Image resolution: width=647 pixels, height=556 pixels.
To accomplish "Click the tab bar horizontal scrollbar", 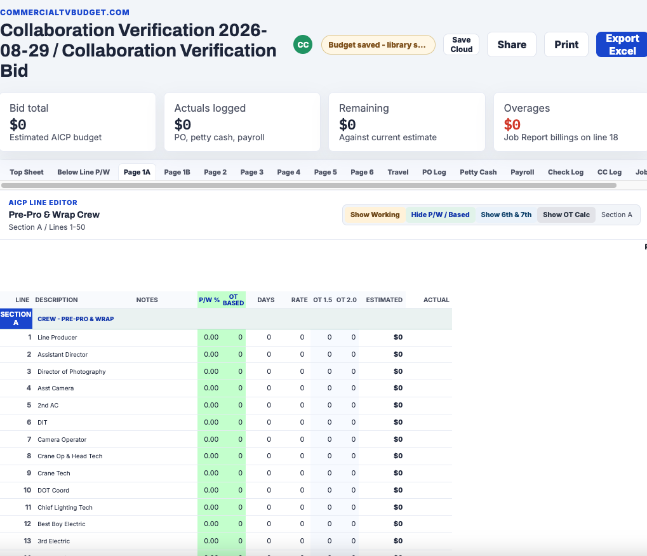I will [309, 185].
